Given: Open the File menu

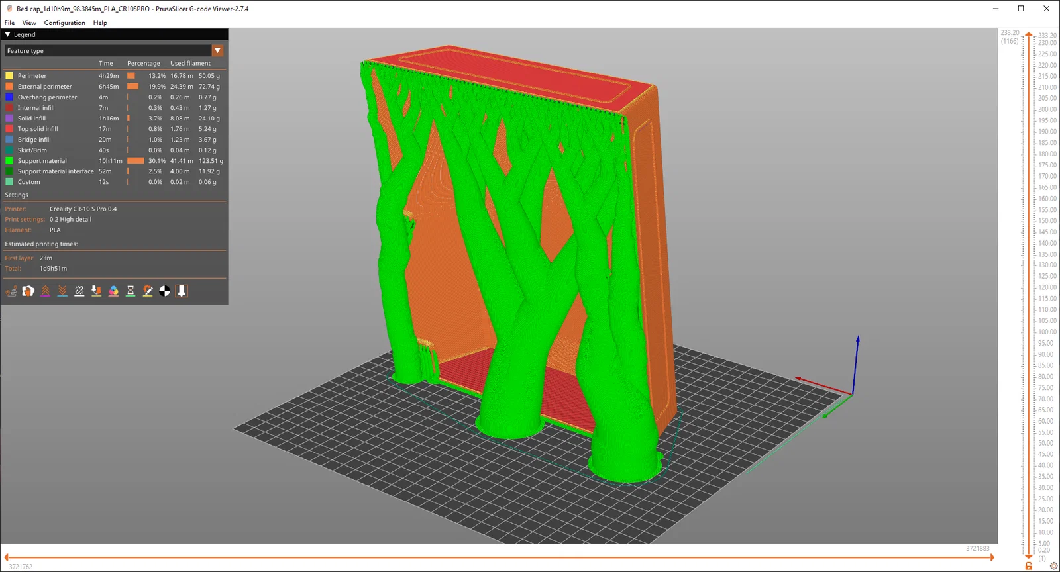Looking at the screenshot, I should [x=9, y=23].
